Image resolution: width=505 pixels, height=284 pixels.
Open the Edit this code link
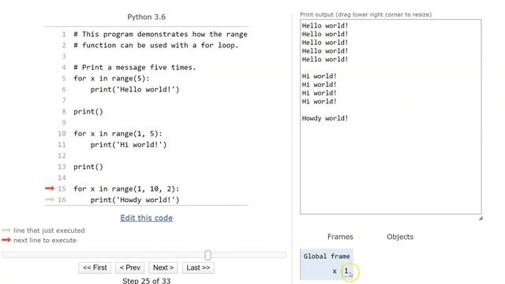click(x=146, y=218)
